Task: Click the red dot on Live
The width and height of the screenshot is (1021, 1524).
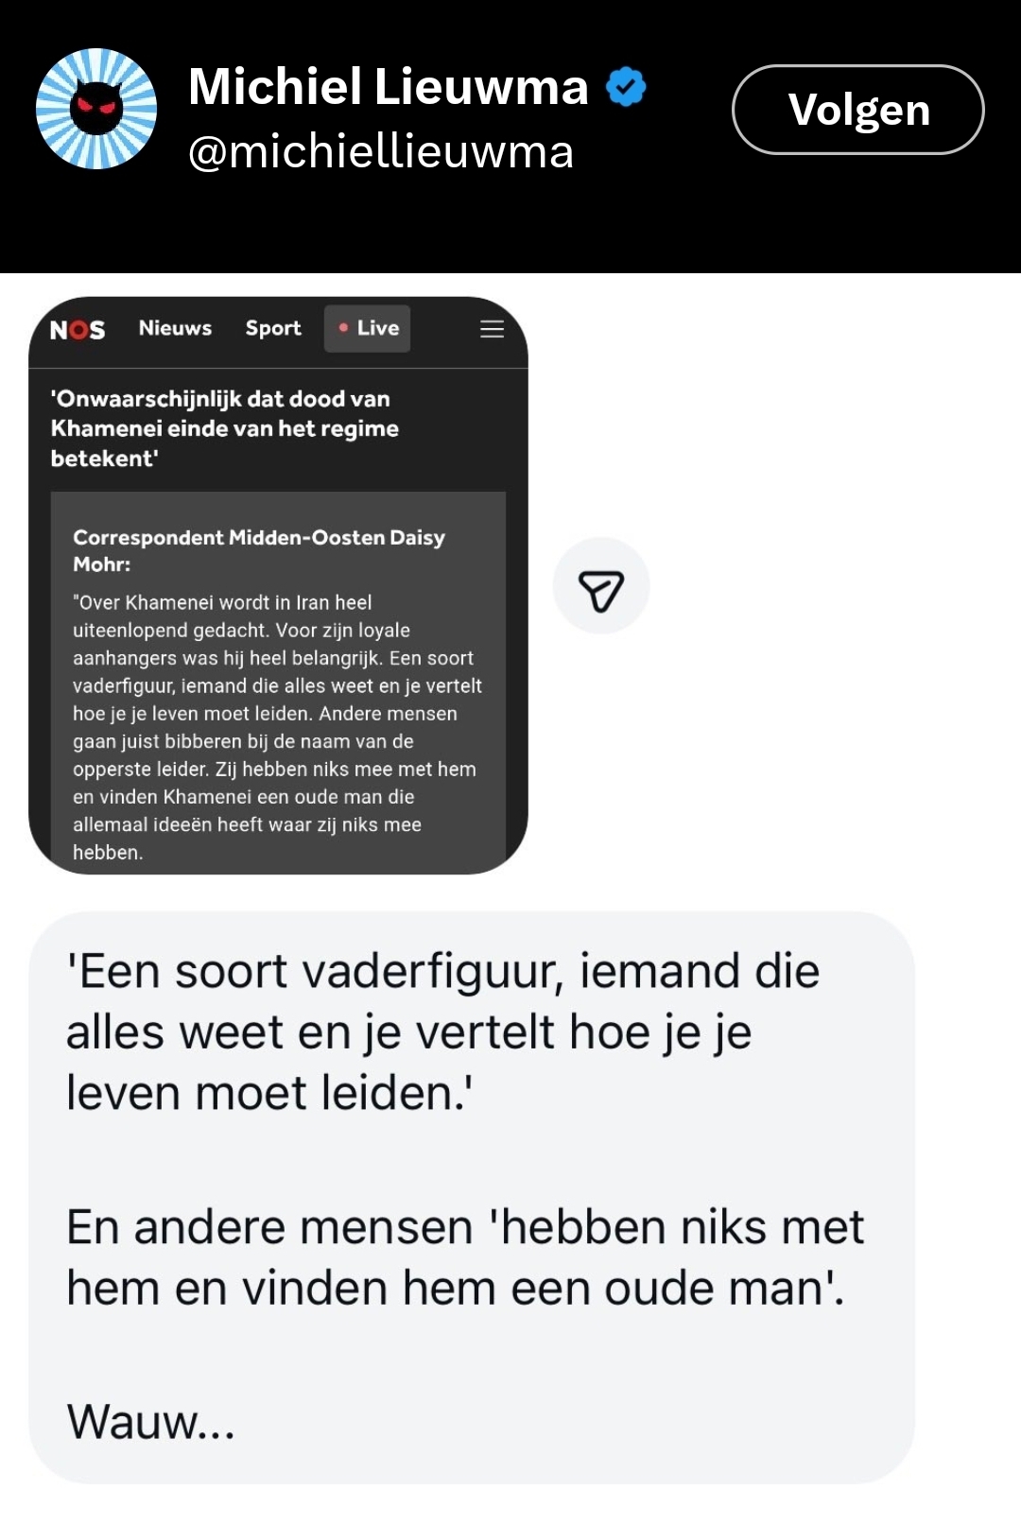Action: tap(343, 328)
